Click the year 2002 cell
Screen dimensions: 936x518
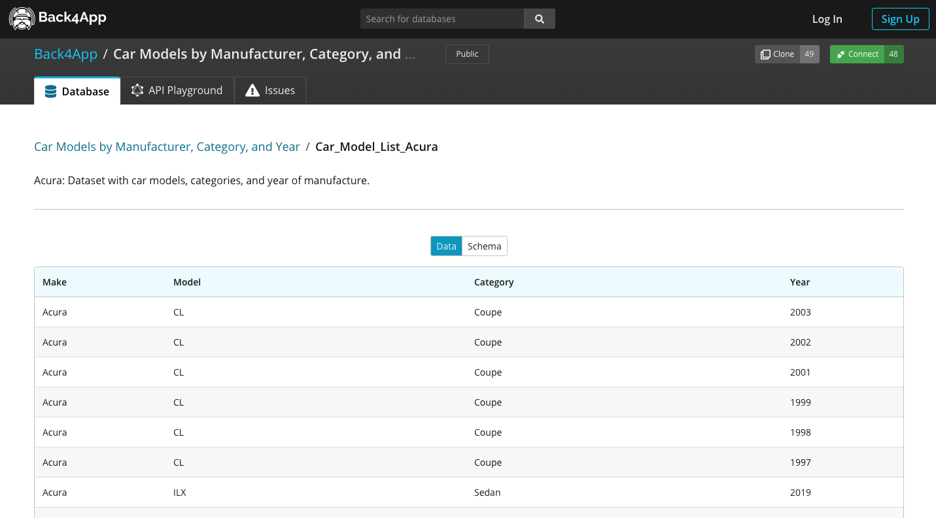click(801, 342)
